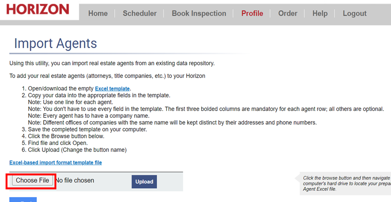Go to the Home menu item
This screenshot has width=391, height=202.
coord(98,13)
